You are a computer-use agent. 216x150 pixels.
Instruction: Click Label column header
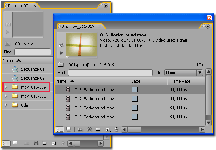coord(149,81)
